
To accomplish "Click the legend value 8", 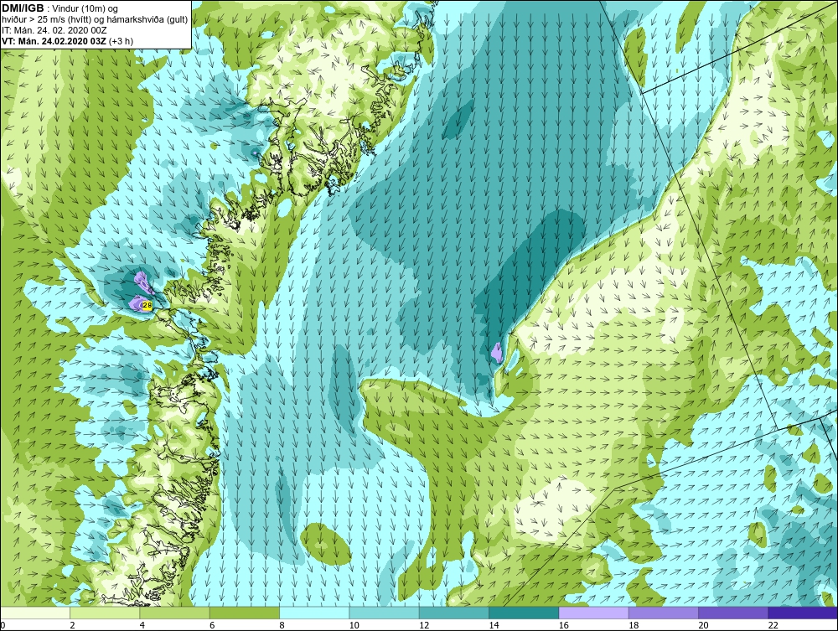I will pyautogui.click(x=282, y=625).
